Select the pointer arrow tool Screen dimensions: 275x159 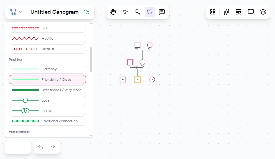[125, 12]
